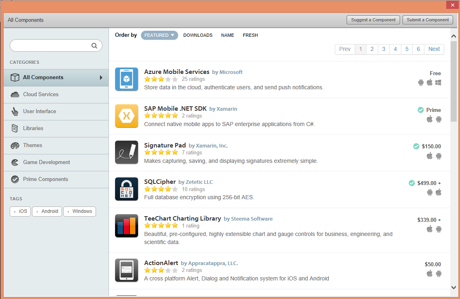460x299 pixels.
Task: Click the Themes palette icon
Action: coord(15,145)
